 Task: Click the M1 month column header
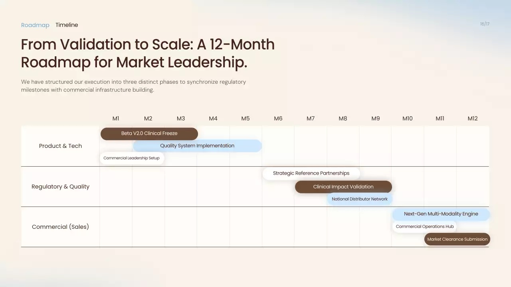[x=116, y=118]
